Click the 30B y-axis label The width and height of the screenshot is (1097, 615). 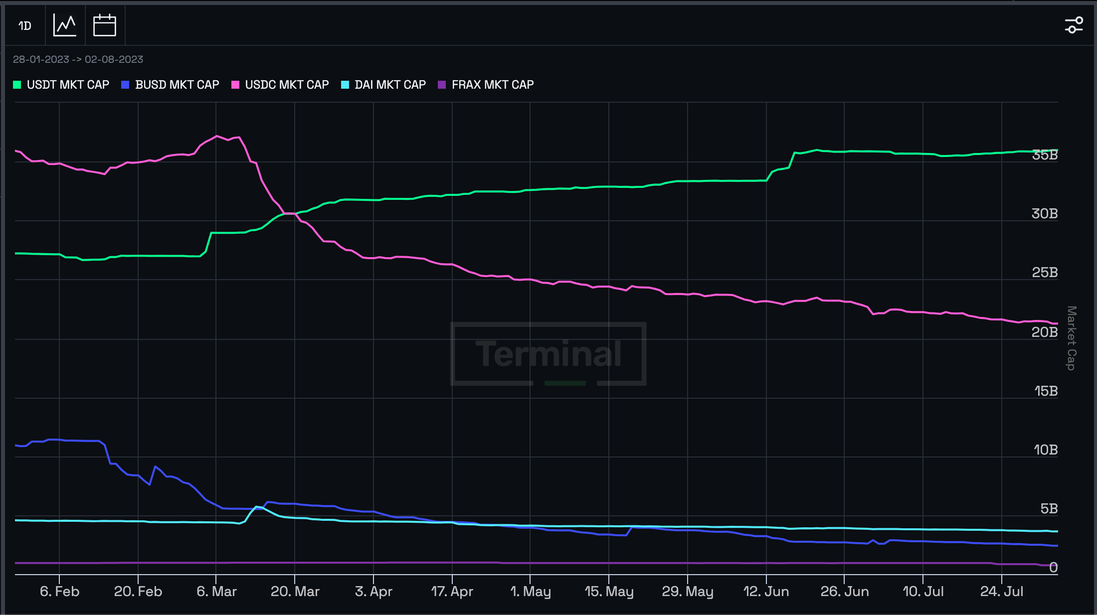point(1045,214)
